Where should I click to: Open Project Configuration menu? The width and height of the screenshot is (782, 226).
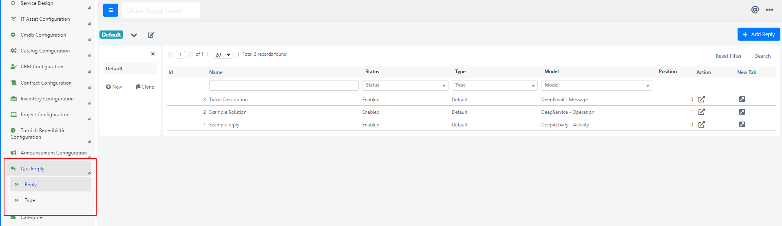pyautogui.click(x=44, y=115)
